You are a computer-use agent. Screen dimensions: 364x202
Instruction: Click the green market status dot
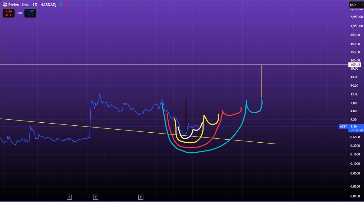pyautogui.click(x=61, y=5)
